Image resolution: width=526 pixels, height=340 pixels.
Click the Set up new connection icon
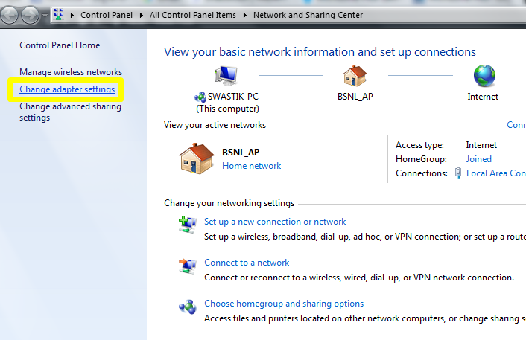188,225
